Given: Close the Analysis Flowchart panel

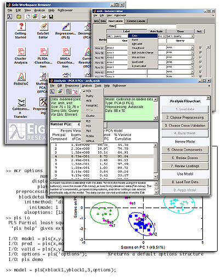Looking at the screenshot, I should pos(208,98).
